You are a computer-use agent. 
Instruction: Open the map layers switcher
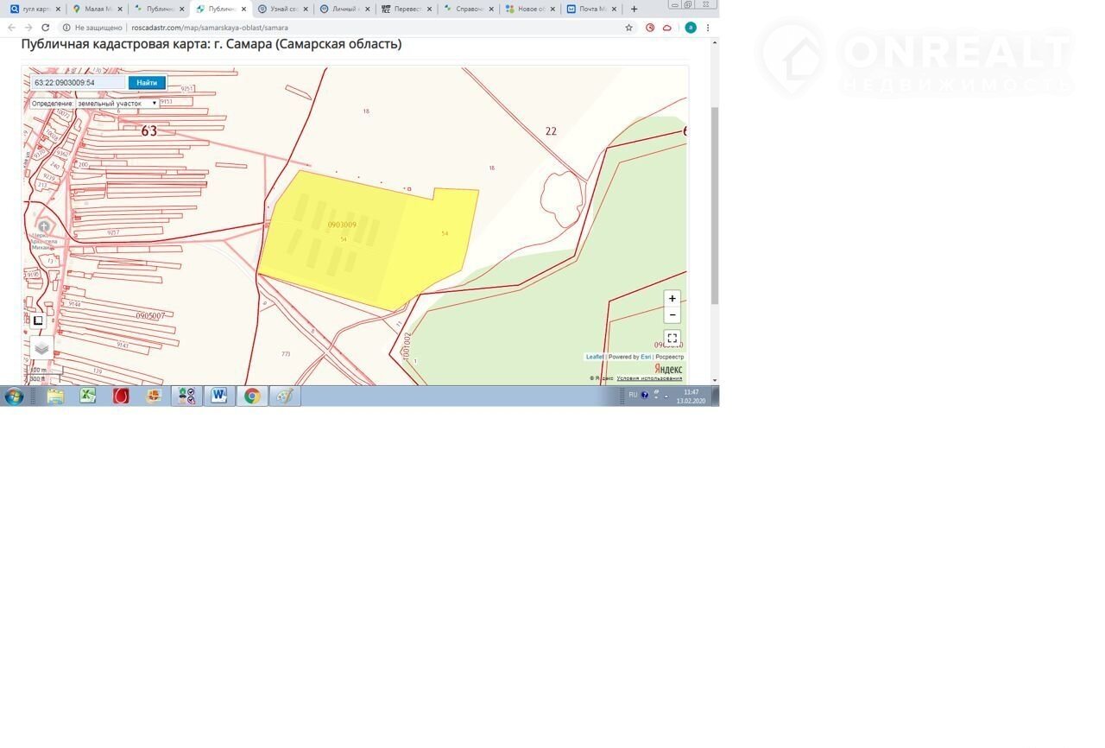coord(41,348)
